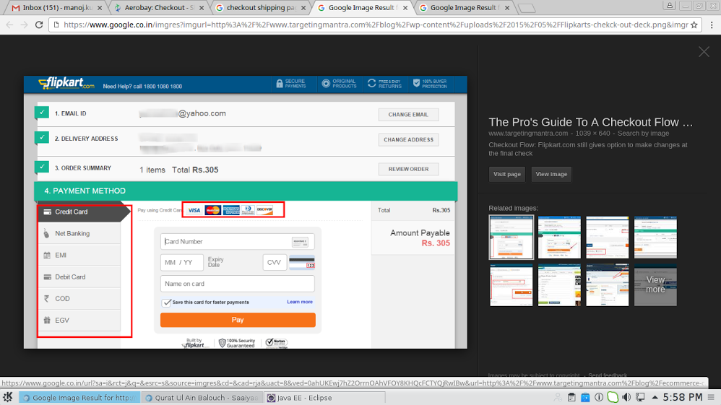
Task: Click the orange Pay button
Action: [238, 320]
